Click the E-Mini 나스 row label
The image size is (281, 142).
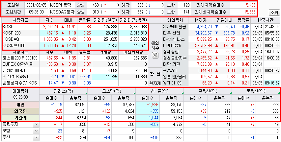[175, 39]
